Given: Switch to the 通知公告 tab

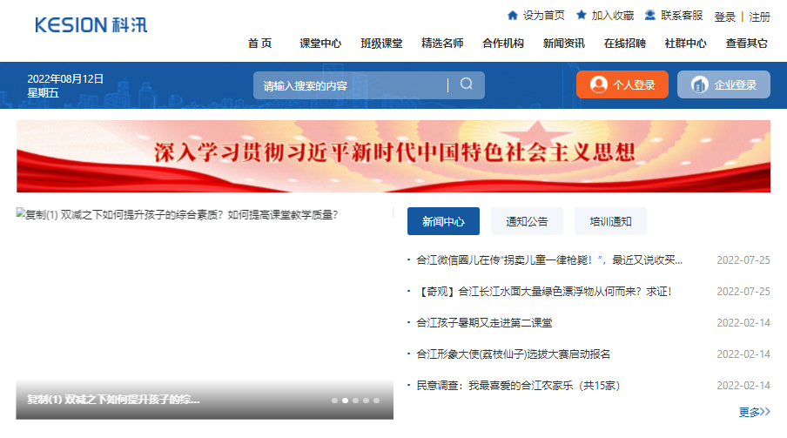Looking at the screenshot, I should [x=527, y=222].
